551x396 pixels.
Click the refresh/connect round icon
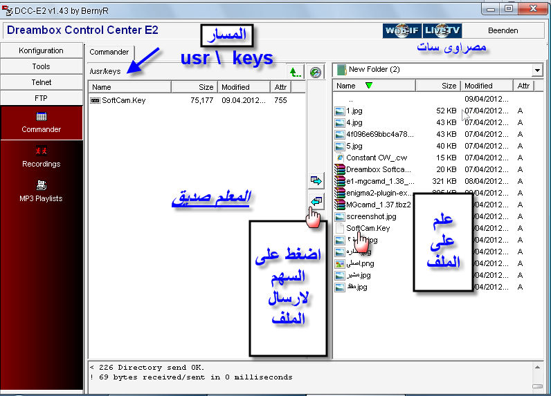(316, 73)
